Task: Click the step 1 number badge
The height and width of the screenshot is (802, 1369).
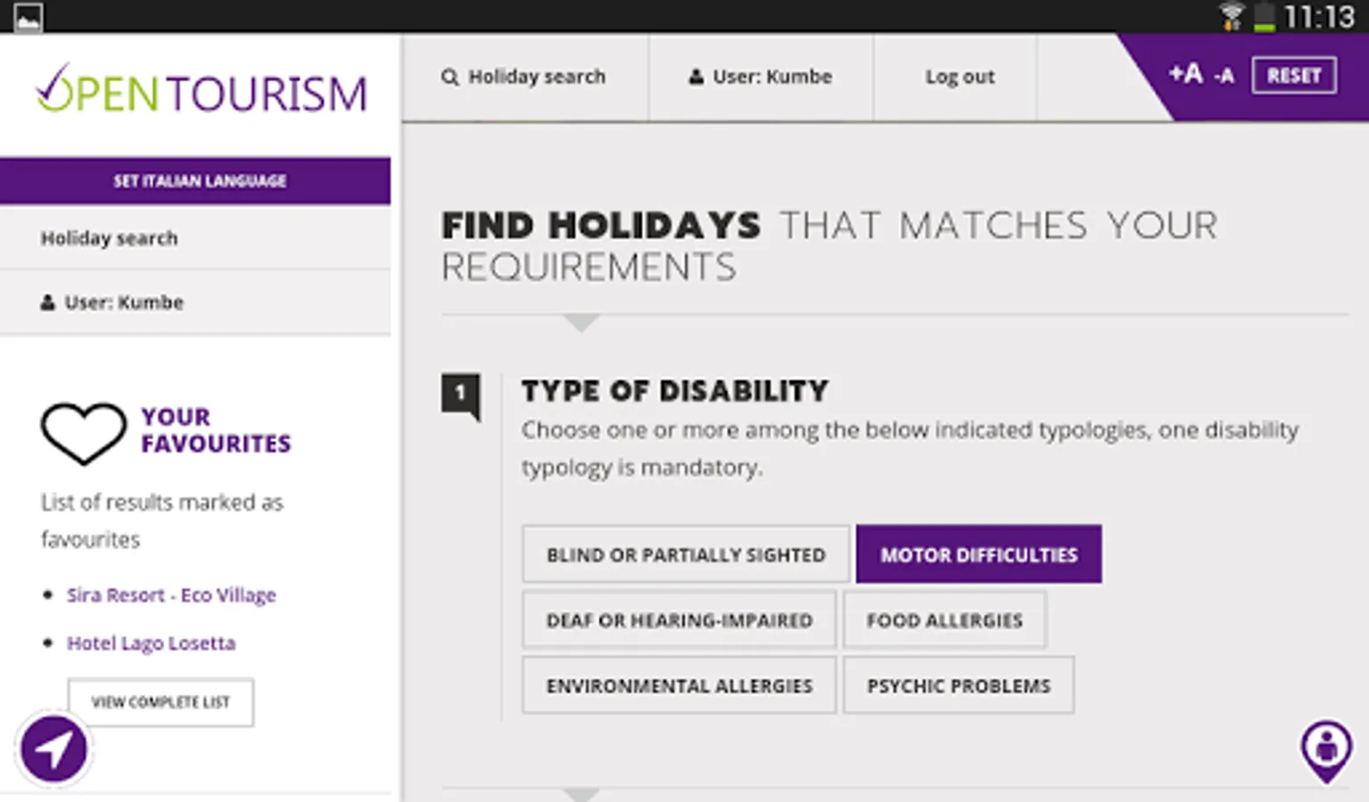Action: (460, 392)
